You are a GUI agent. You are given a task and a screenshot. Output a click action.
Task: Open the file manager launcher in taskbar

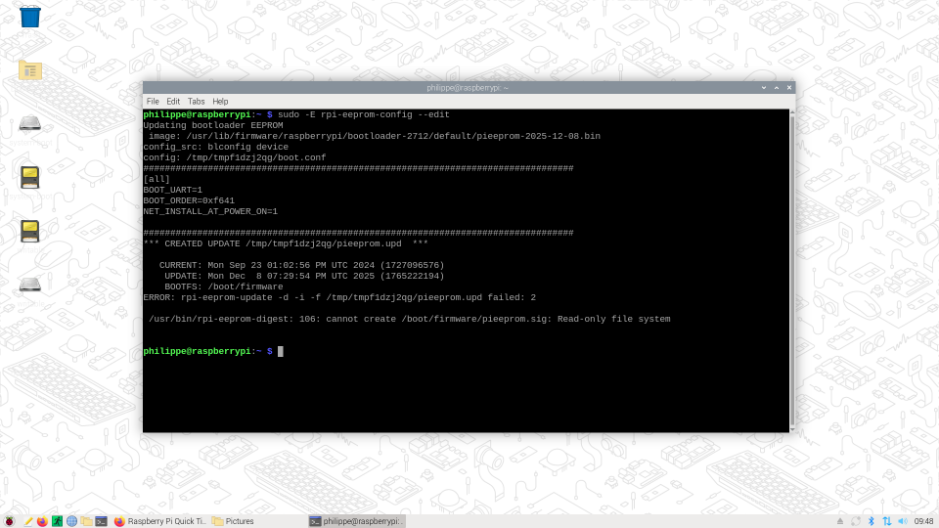(86, 521)
